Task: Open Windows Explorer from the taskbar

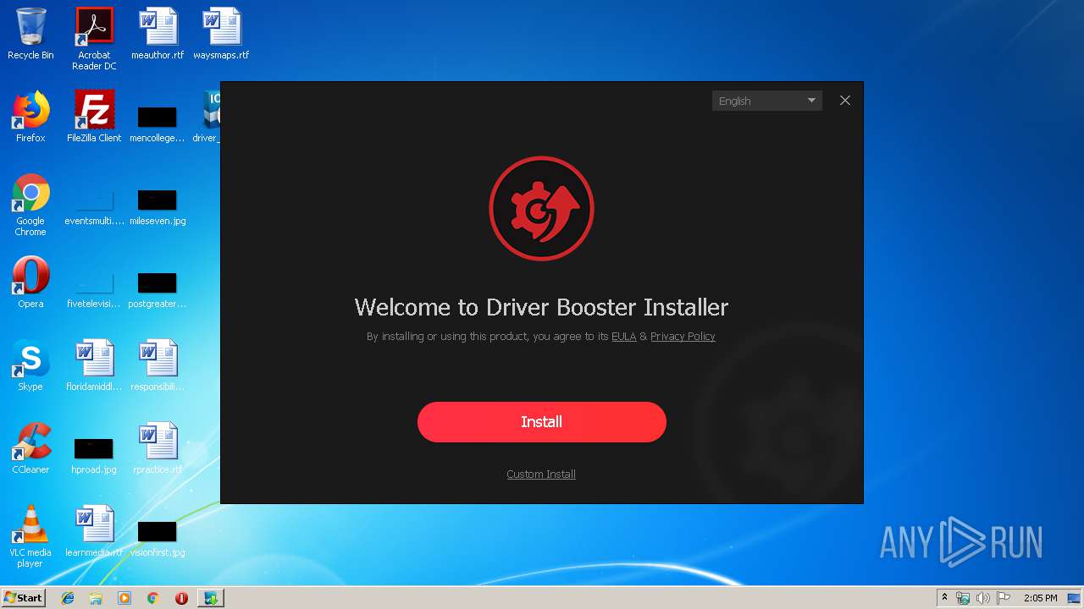Action: [96, 598]
